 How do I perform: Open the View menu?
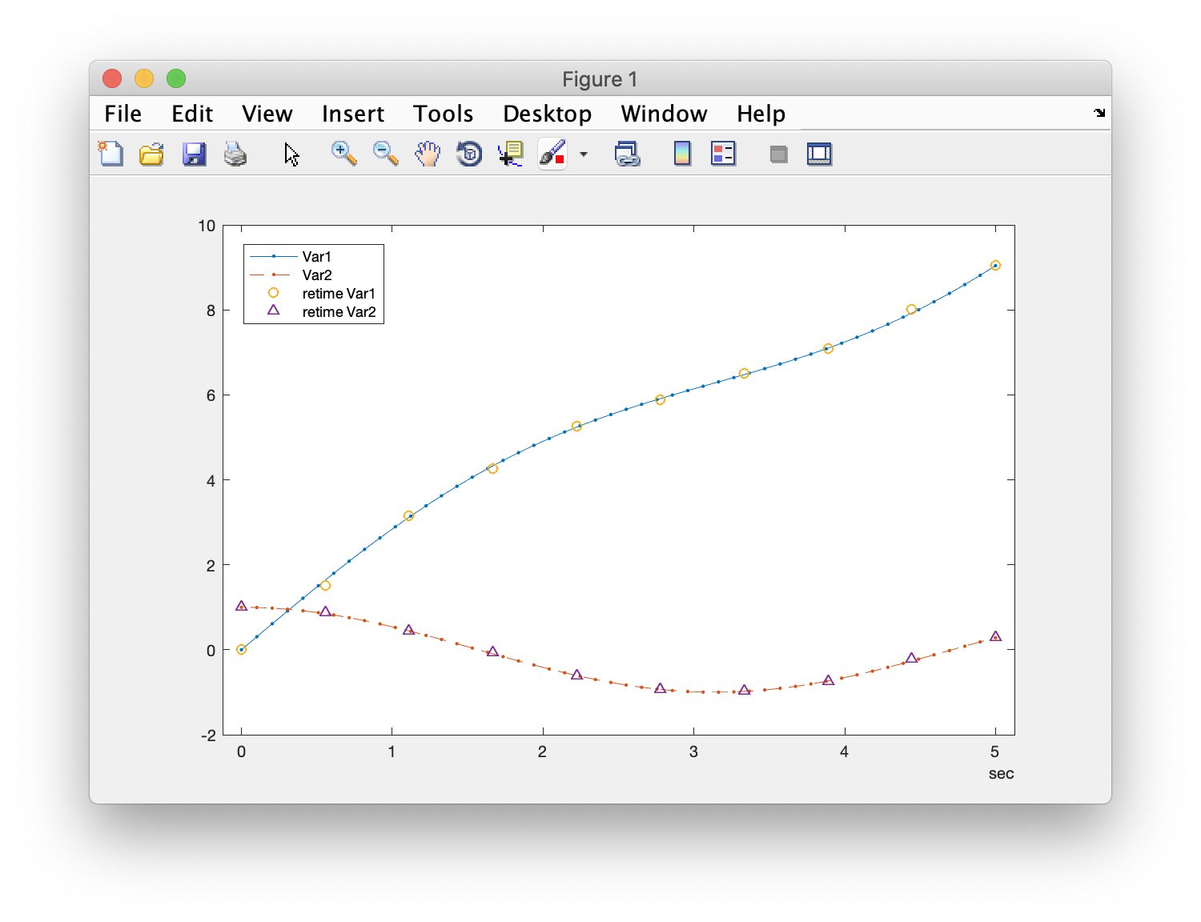(267, 114)
